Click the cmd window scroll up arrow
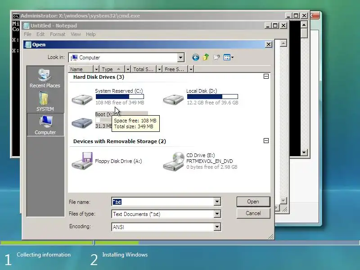 click(x=304, y=25)
